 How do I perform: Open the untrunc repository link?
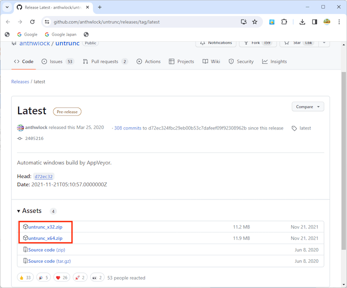67,43
